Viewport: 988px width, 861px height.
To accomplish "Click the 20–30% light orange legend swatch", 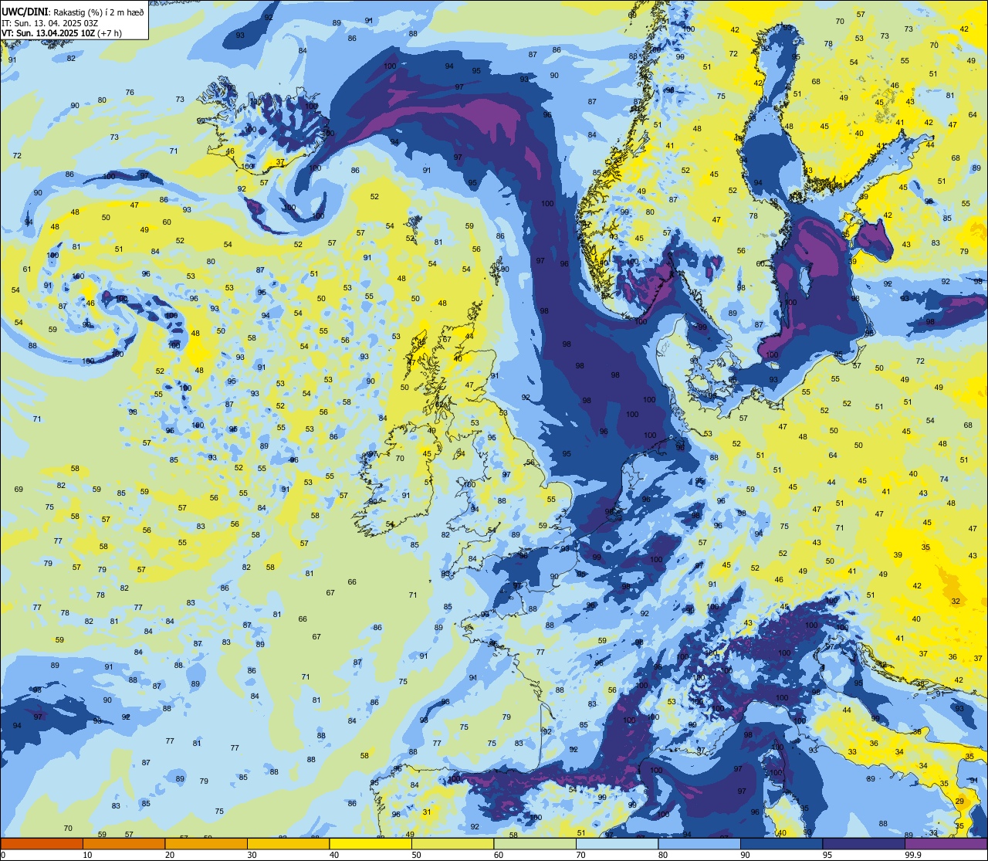I will click(206, 844).
